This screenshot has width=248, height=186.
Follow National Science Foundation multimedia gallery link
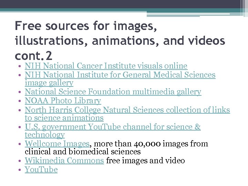[113, 92]
